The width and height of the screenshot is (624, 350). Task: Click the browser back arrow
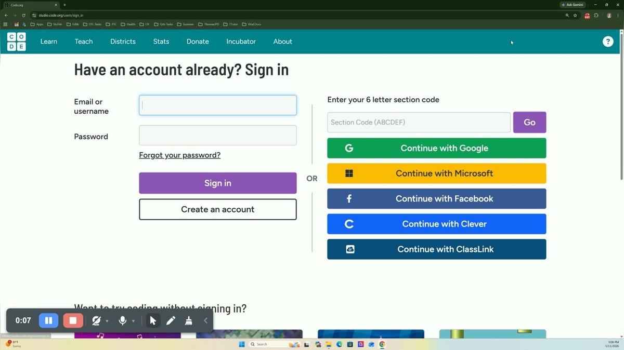(x=6, y=16)
